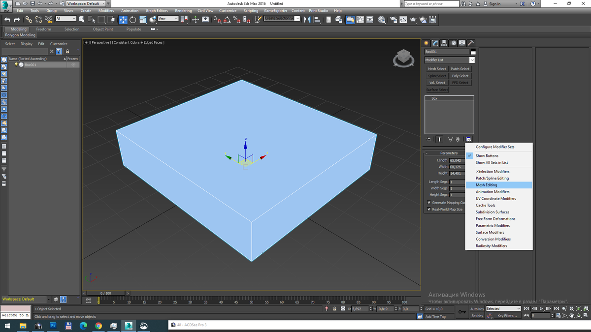Click the Poly Select modifier button
Image resolution: width=591 pixels, height=332 pixels.
click(460, 76)
